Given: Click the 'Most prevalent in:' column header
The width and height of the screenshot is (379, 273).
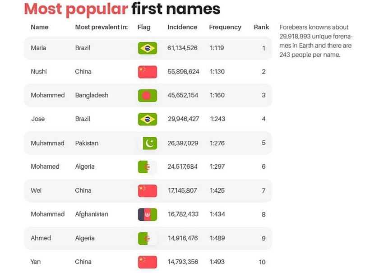Looking at the screenshot, I should pyautogui.click(x=102, y=27).
